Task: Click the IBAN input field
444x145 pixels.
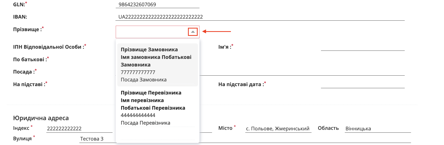Action: (x=260, y=17)
